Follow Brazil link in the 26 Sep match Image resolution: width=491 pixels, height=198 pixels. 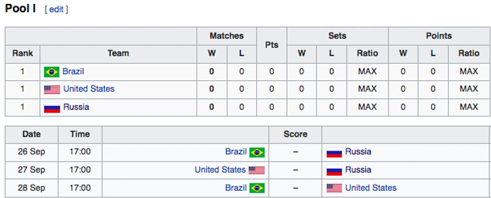(236, 152)
